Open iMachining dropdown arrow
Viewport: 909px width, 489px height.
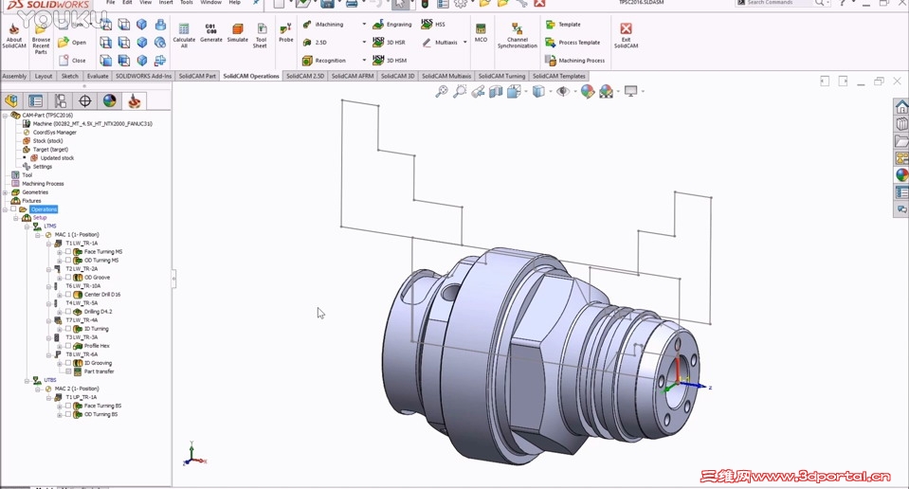pos(364,25)
